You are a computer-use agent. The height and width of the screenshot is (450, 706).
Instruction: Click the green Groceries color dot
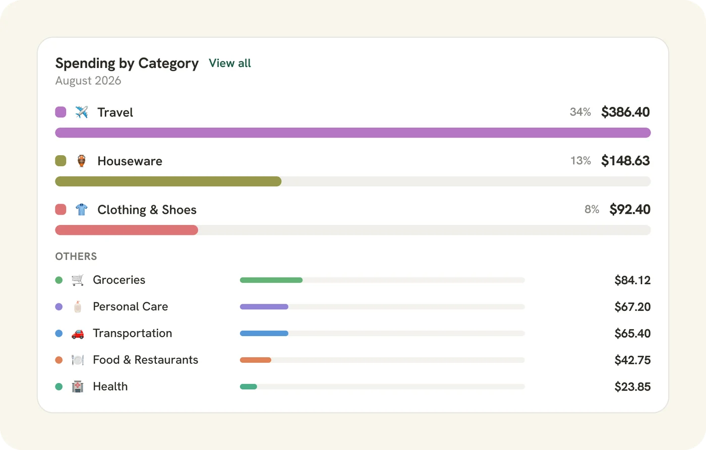coord(59,280)
